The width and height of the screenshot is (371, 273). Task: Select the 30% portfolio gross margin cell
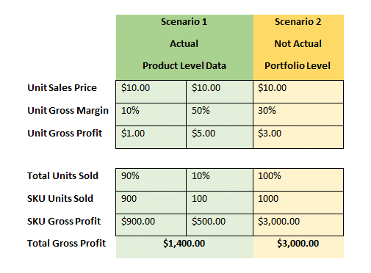298,114
